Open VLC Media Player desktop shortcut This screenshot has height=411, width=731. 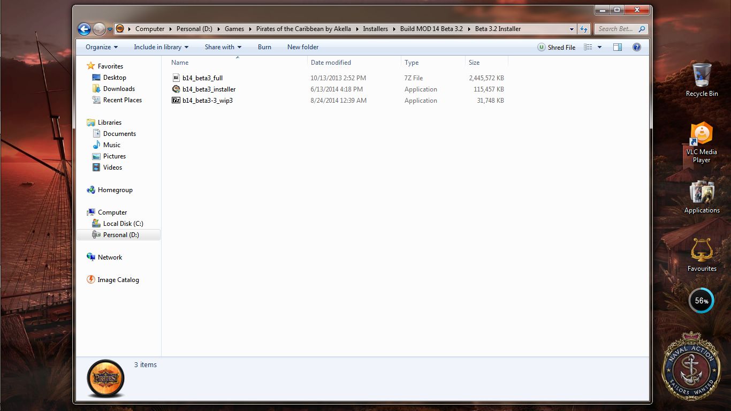(702, 142)
